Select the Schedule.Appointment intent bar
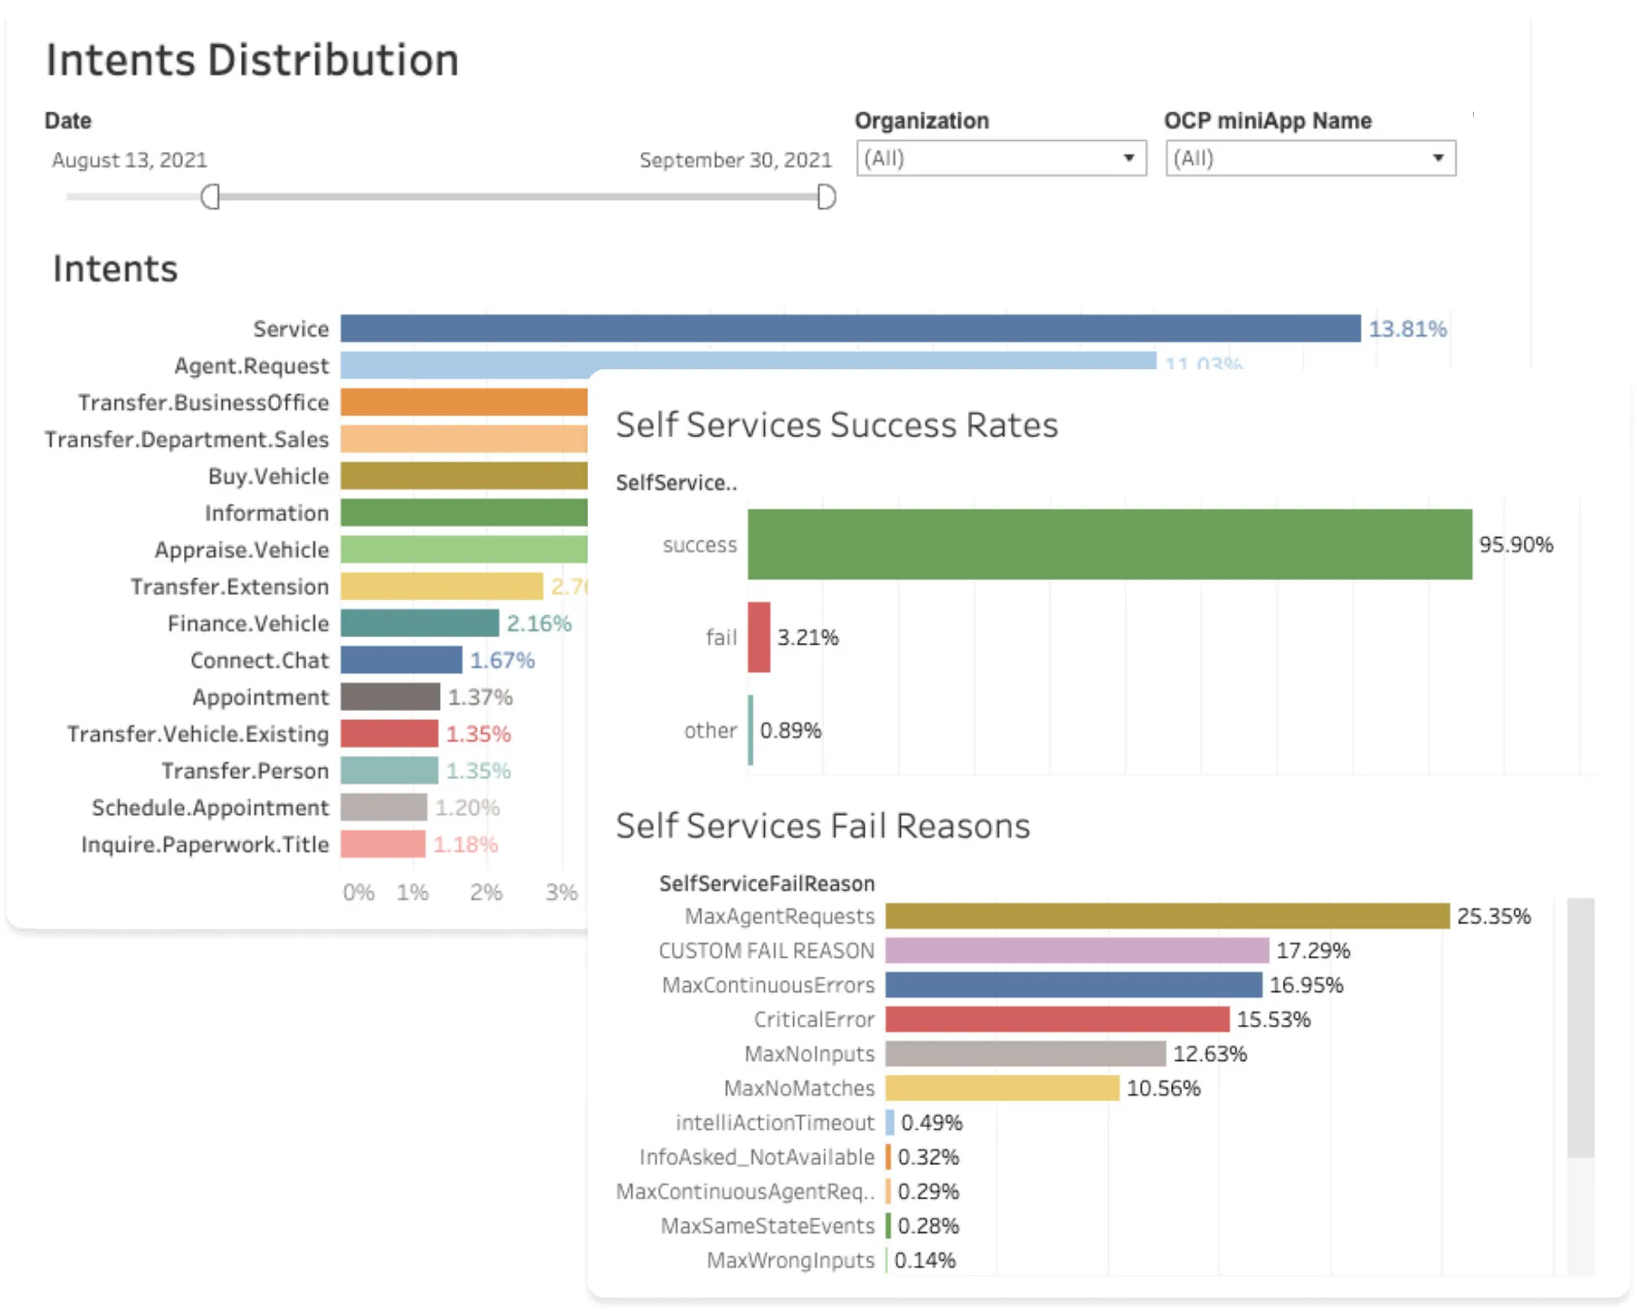This screenshot has height=1311, width=1637. point(384,807)
